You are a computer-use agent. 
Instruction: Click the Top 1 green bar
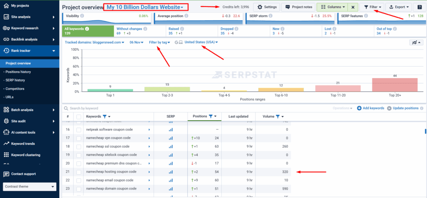[x=110, y=90]
